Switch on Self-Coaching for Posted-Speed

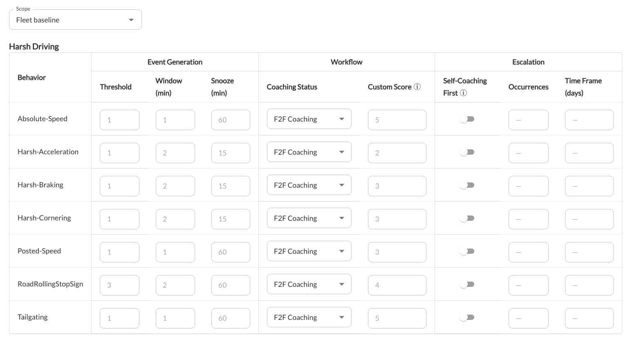(467, 251)
